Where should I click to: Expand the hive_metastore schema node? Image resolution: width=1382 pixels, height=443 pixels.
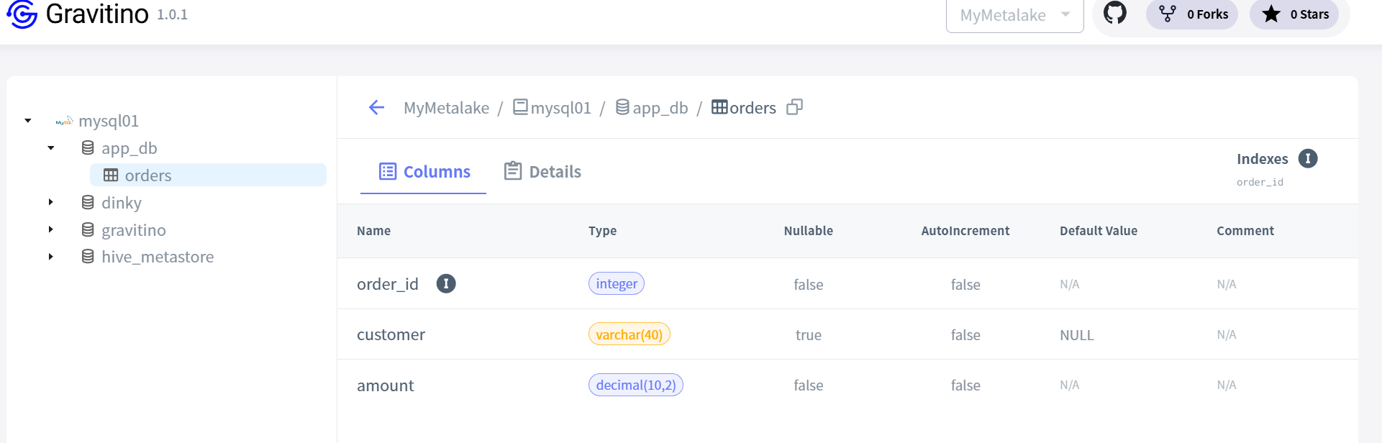point(51,257)
